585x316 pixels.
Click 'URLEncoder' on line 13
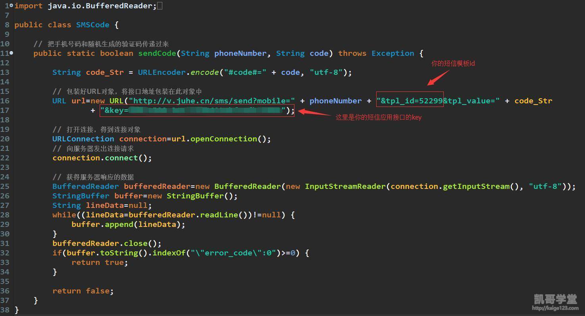click(162, 72)
